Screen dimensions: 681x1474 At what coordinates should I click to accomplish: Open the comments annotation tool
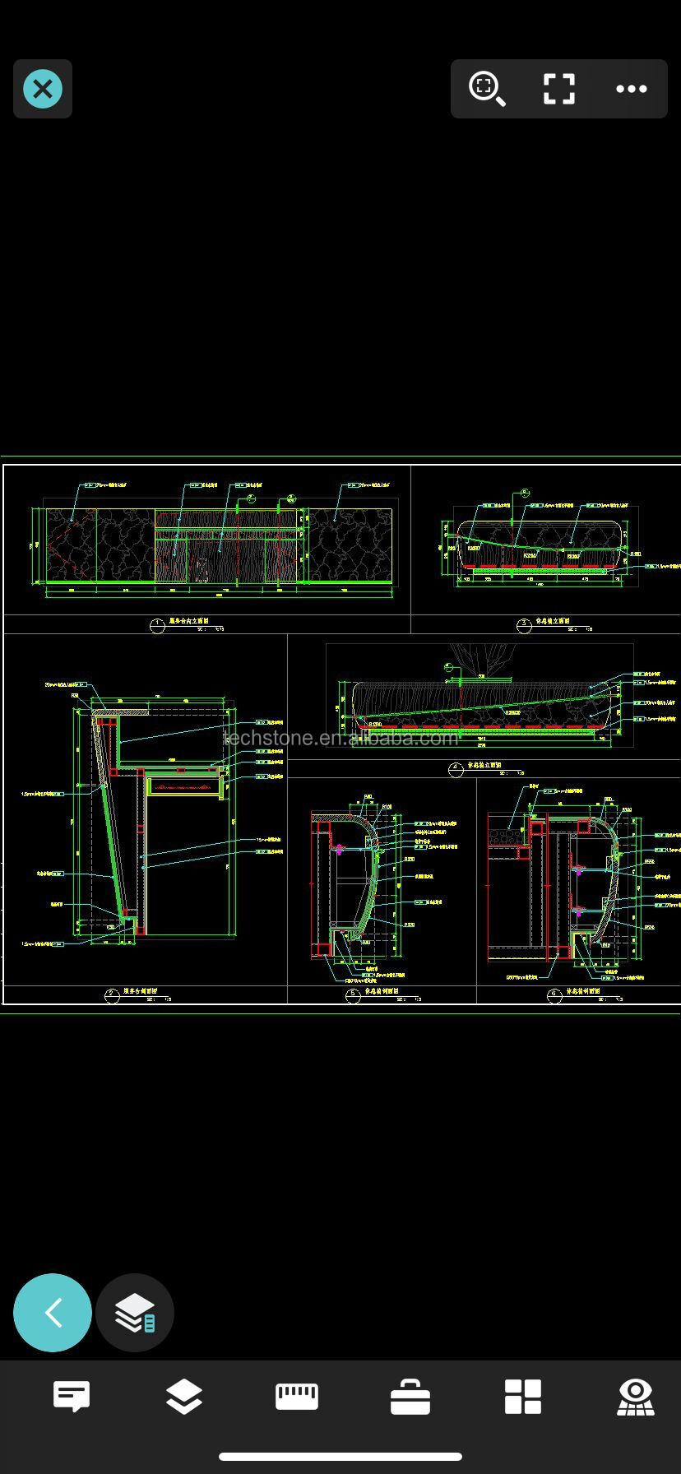click(x=72, y=1397)
